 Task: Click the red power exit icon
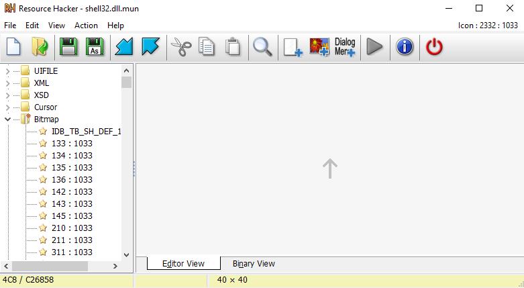pyautogui.click(x=434, y=47)
